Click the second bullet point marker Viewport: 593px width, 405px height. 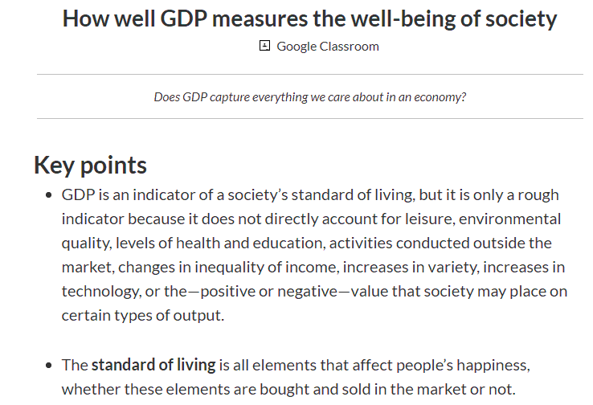tap(48, 366)
